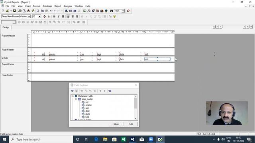Select the ename field in Field Explorer
255x143 pixels.
click(x=88, y=105)
